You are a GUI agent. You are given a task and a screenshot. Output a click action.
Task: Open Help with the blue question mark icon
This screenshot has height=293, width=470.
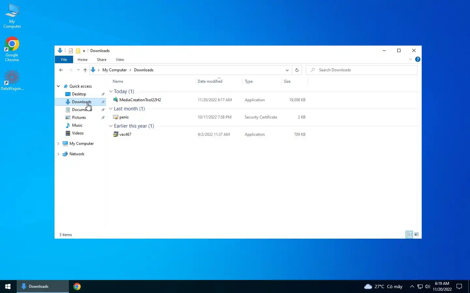coord(417,59)
